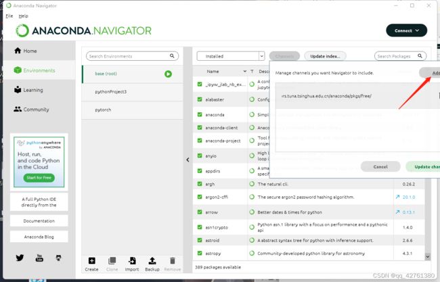Screen dimensions: 440x282
Task: Click the status circle for astroid
Action: point(252,241)
